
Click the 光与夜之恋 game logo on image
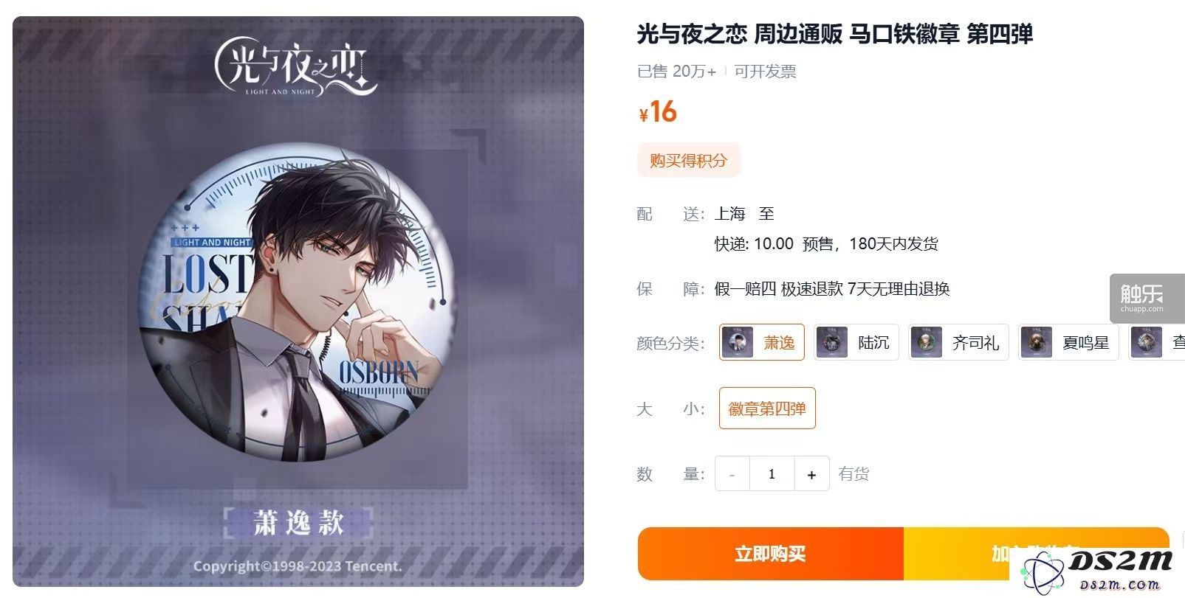295,66
